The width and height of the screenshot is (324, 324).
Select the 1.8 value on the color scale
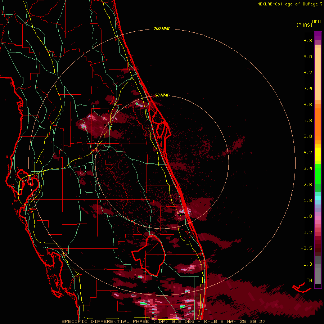308,201
